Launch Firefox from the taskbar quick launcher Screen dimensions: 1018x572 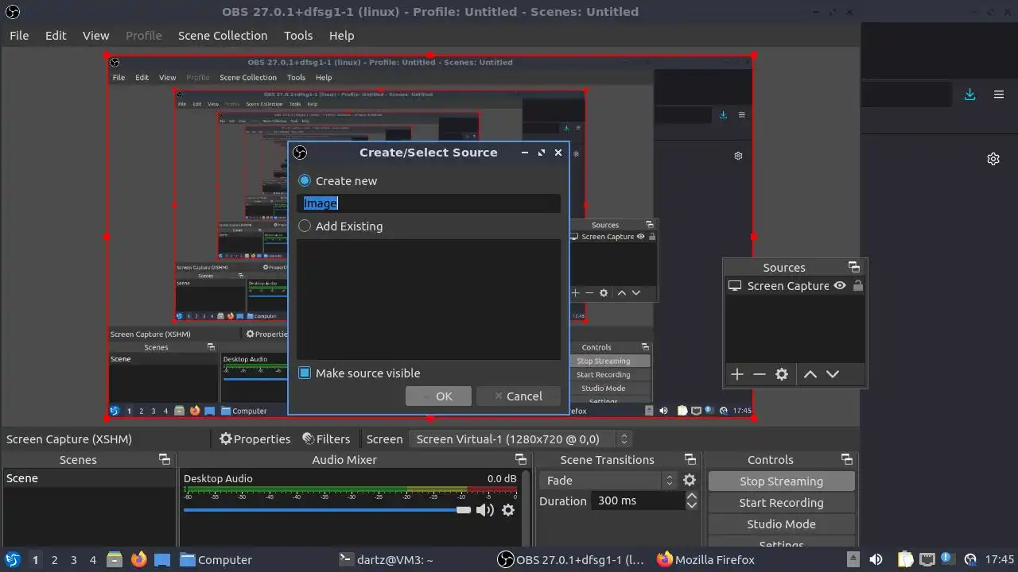[x=139, y=559]
